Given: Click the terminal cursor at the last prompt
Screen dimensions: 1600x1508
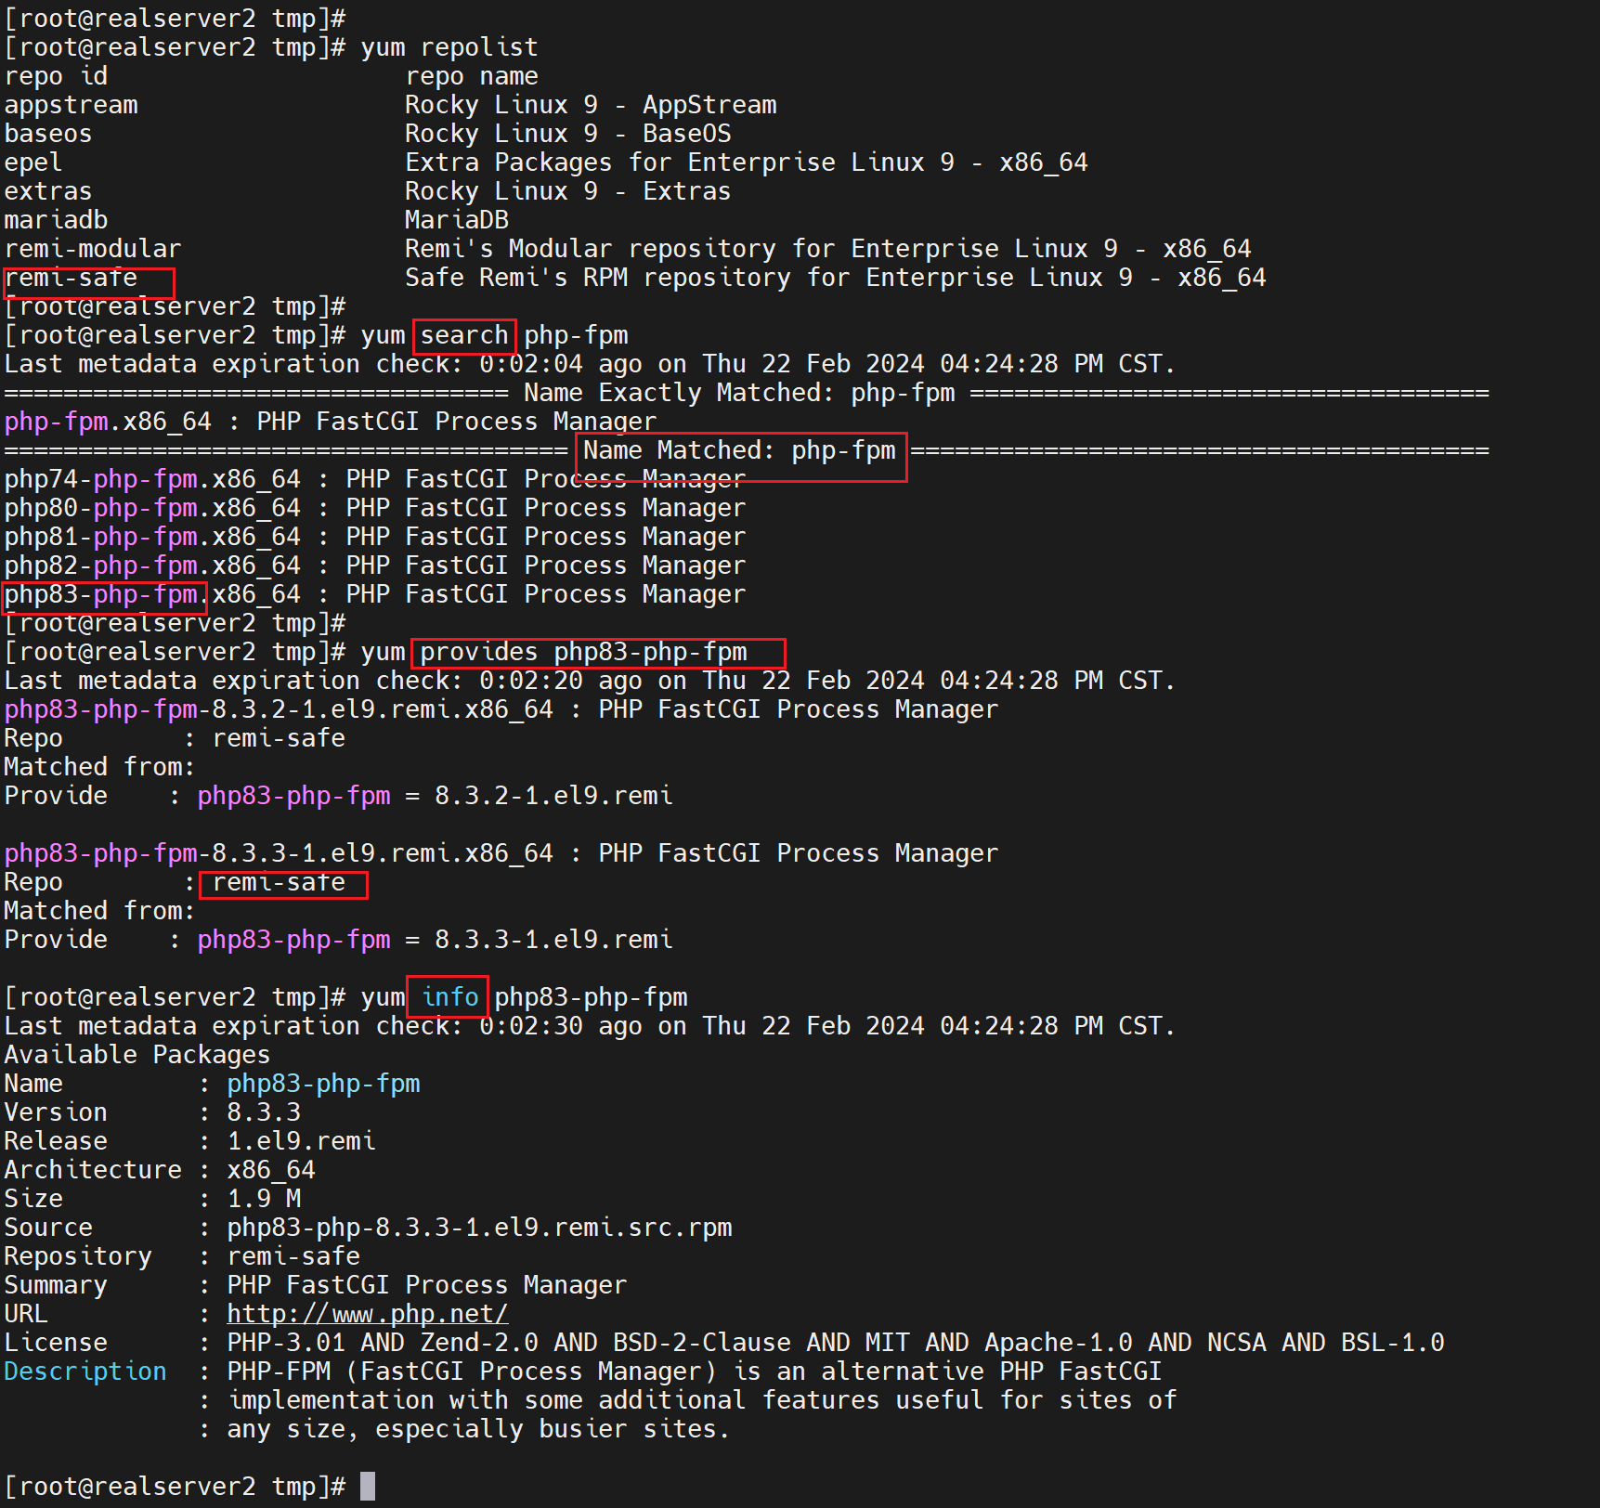Looking at the screenshot, I should click(368, 1486).
